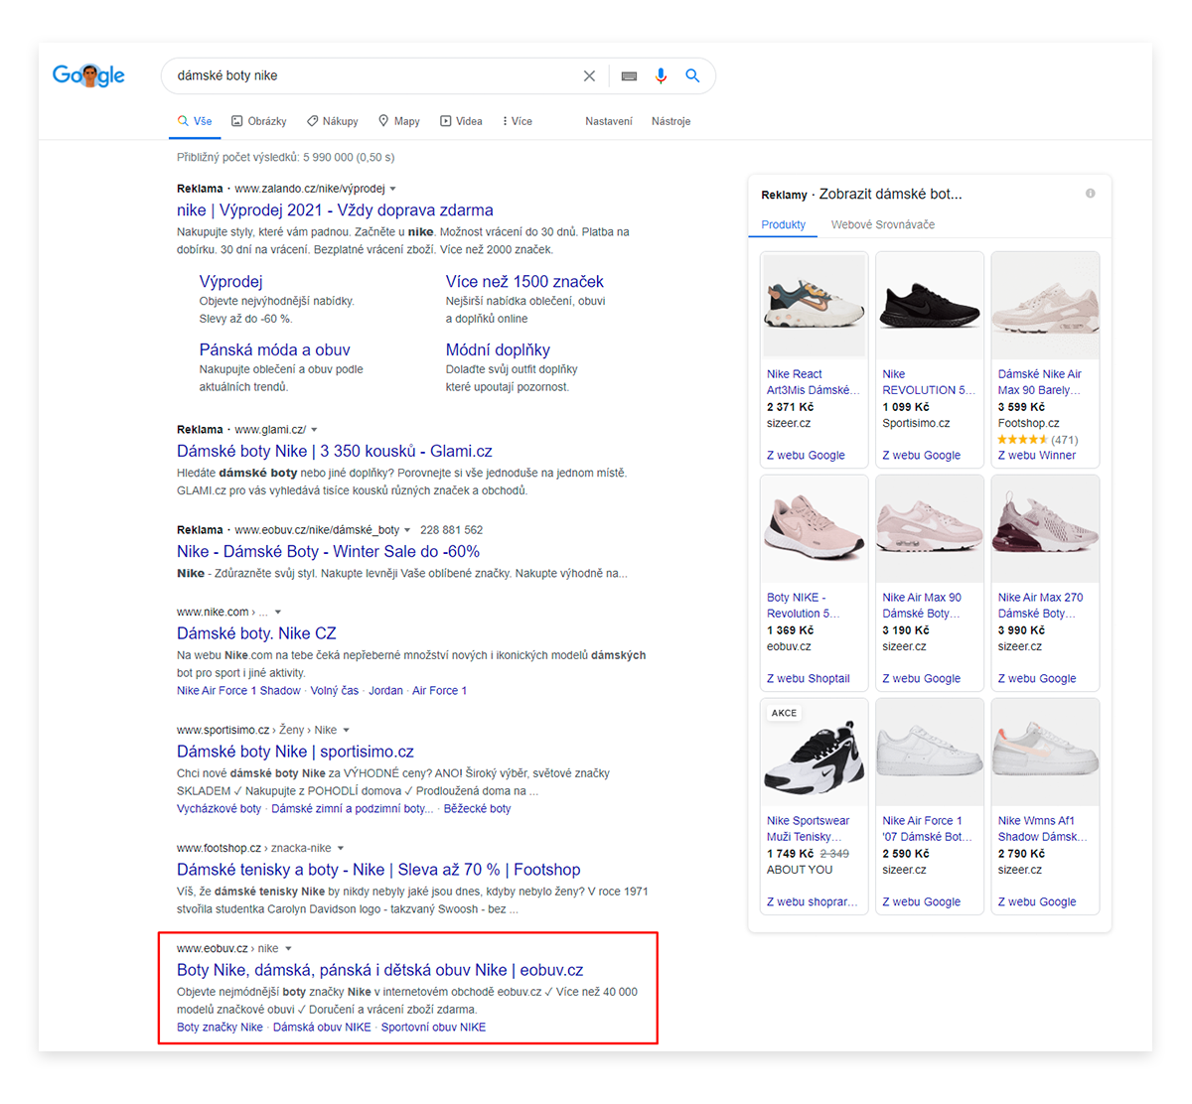Screen dimensions: 1192x1104
Task: Click 'Zobrazit dámské bot...' heading
Action: (890, 194)
